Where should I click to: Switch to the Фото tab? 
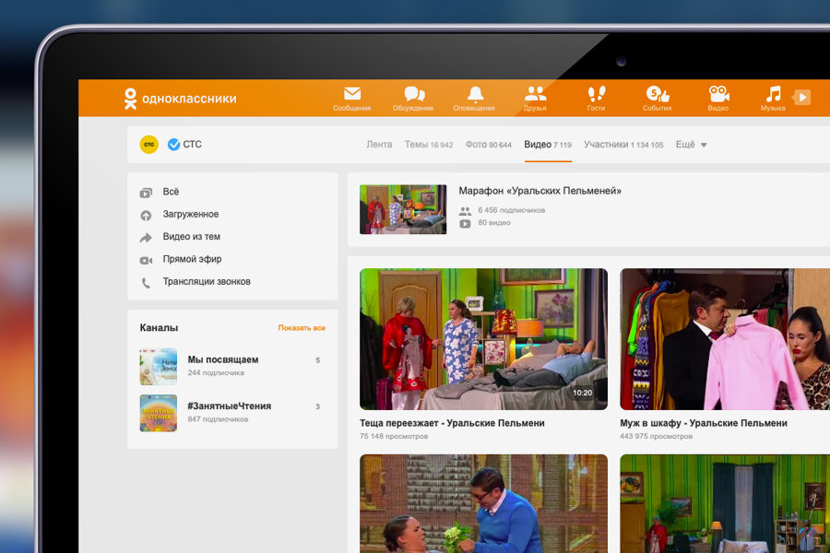pyautogui.click(x=488, y=145)
